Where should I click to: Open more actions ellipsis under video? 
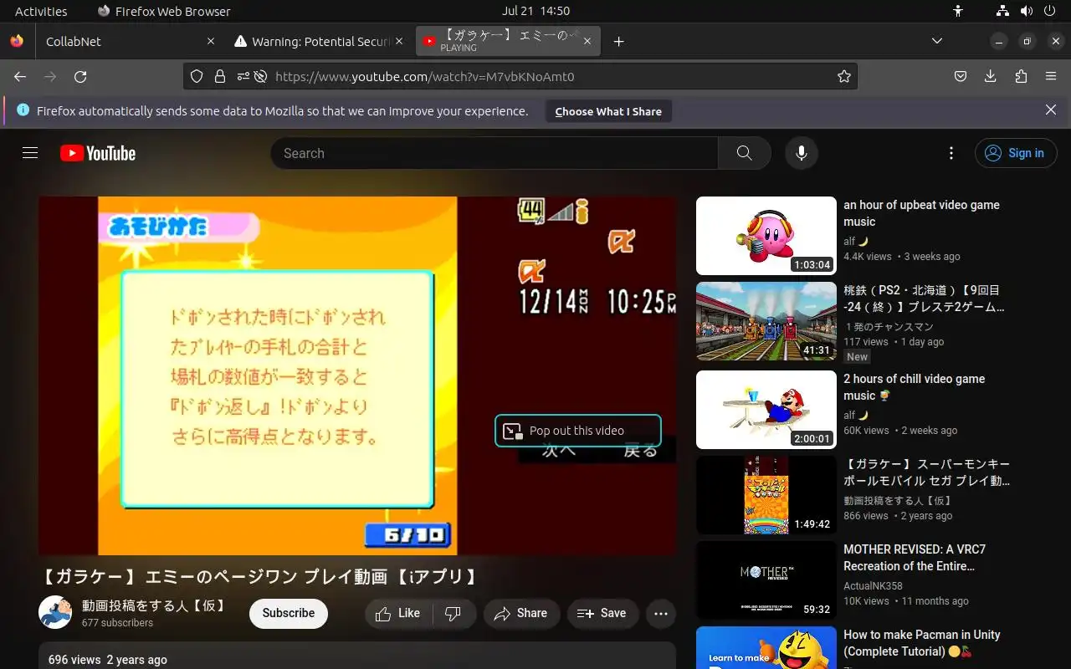pyautogui.click(x=661, y=614)
